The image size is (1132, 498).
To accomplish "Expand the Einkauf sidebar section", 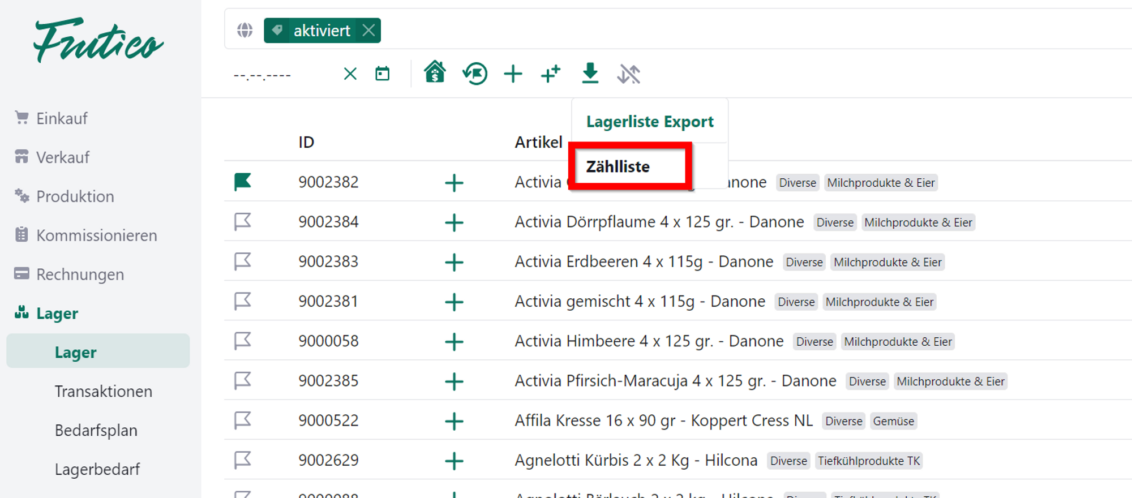I will [x=62, y=118].
